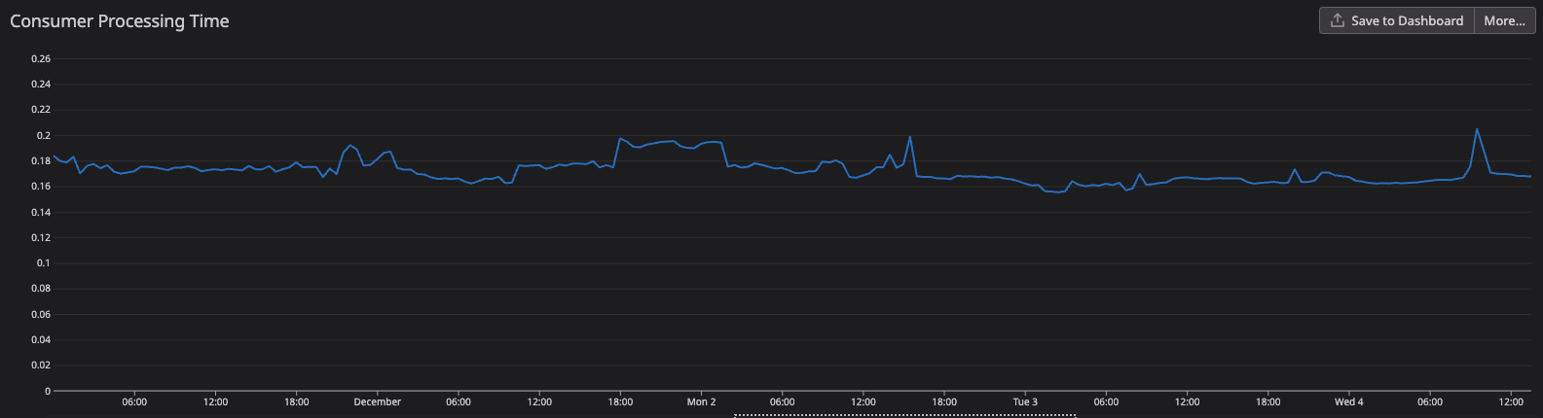Open the More... options menu
The height and width of the screenshot is (418, 1543).
[x=1504, y=20]
